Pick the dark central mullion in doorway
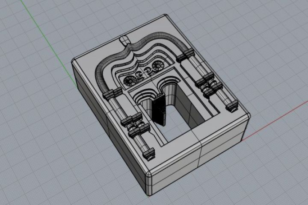This screenshot has width=308, height=205. click(159, 109)
